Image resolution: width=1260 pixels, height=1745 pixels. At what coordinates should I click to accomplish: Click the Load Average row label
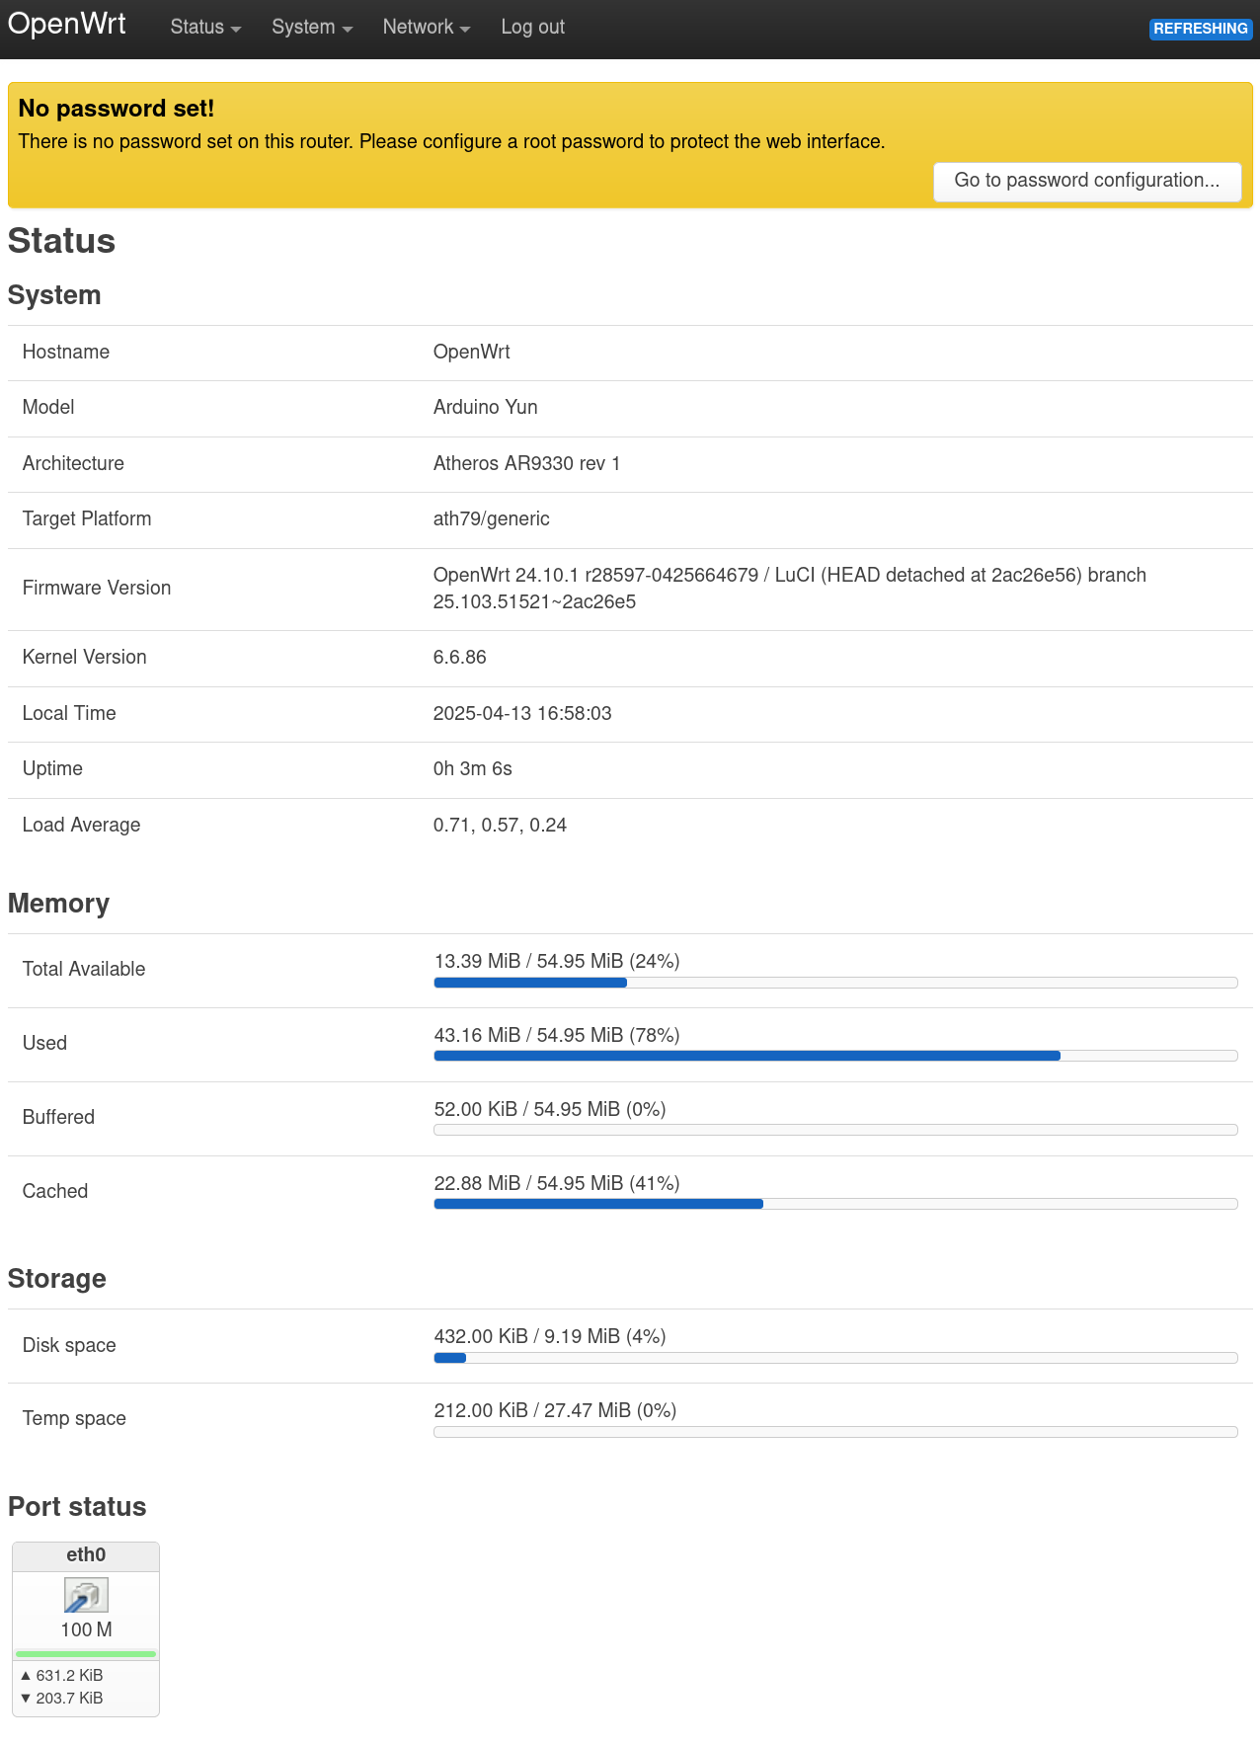tap(81, 826)
